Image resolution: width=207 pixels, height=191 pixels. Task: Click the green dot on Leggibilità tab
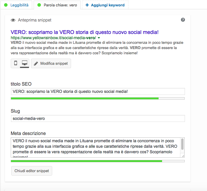point(6,5)
